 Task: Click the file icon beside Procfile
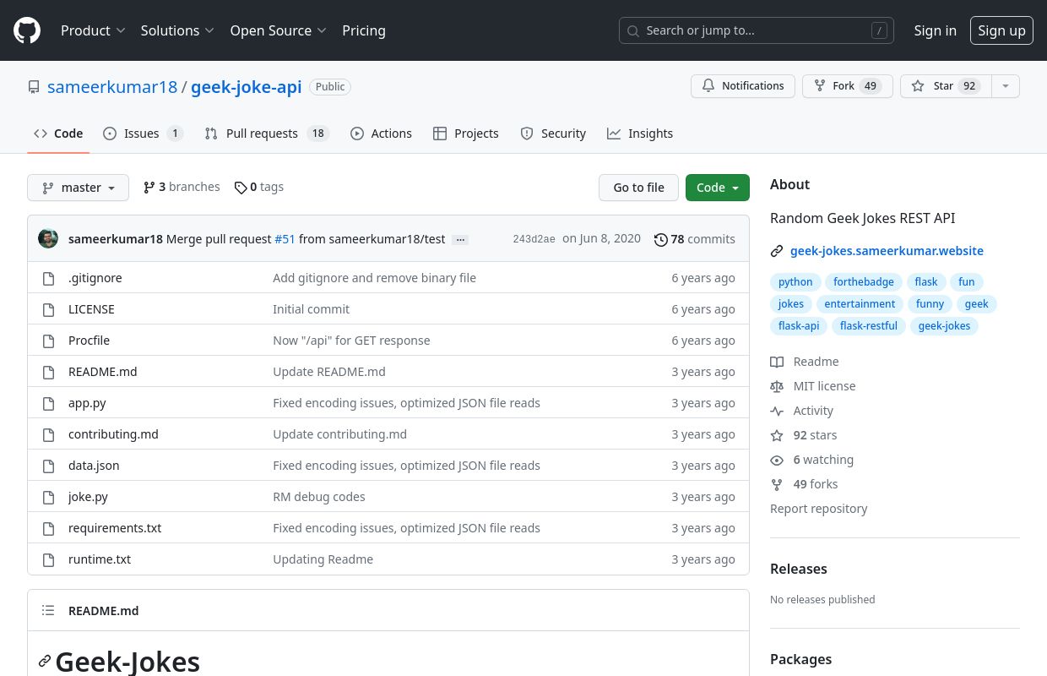[48, 341]
